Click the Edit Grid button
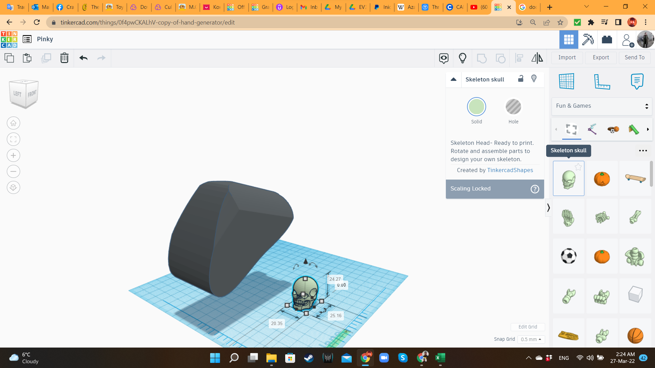Image resolution: width=655 pixels, height=368 pixels. [527, 327]
